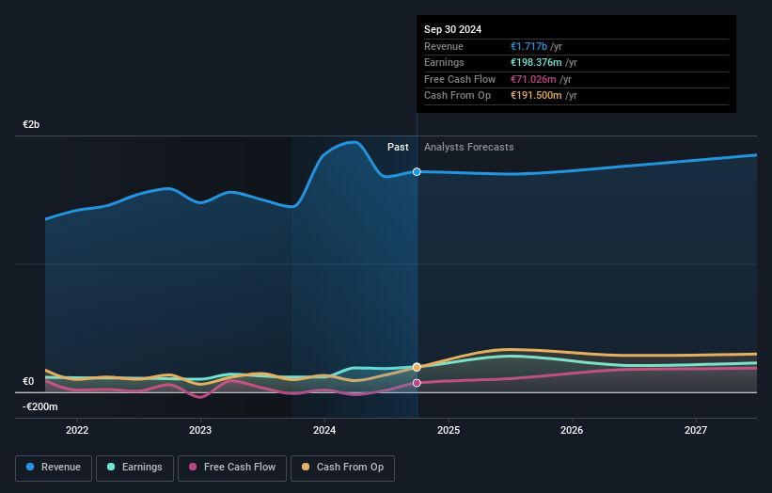Click the 2027 x-axis label

point(696,431)
